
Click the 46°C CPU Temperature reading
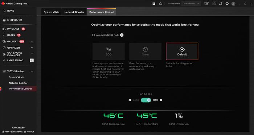click(113, 116)
